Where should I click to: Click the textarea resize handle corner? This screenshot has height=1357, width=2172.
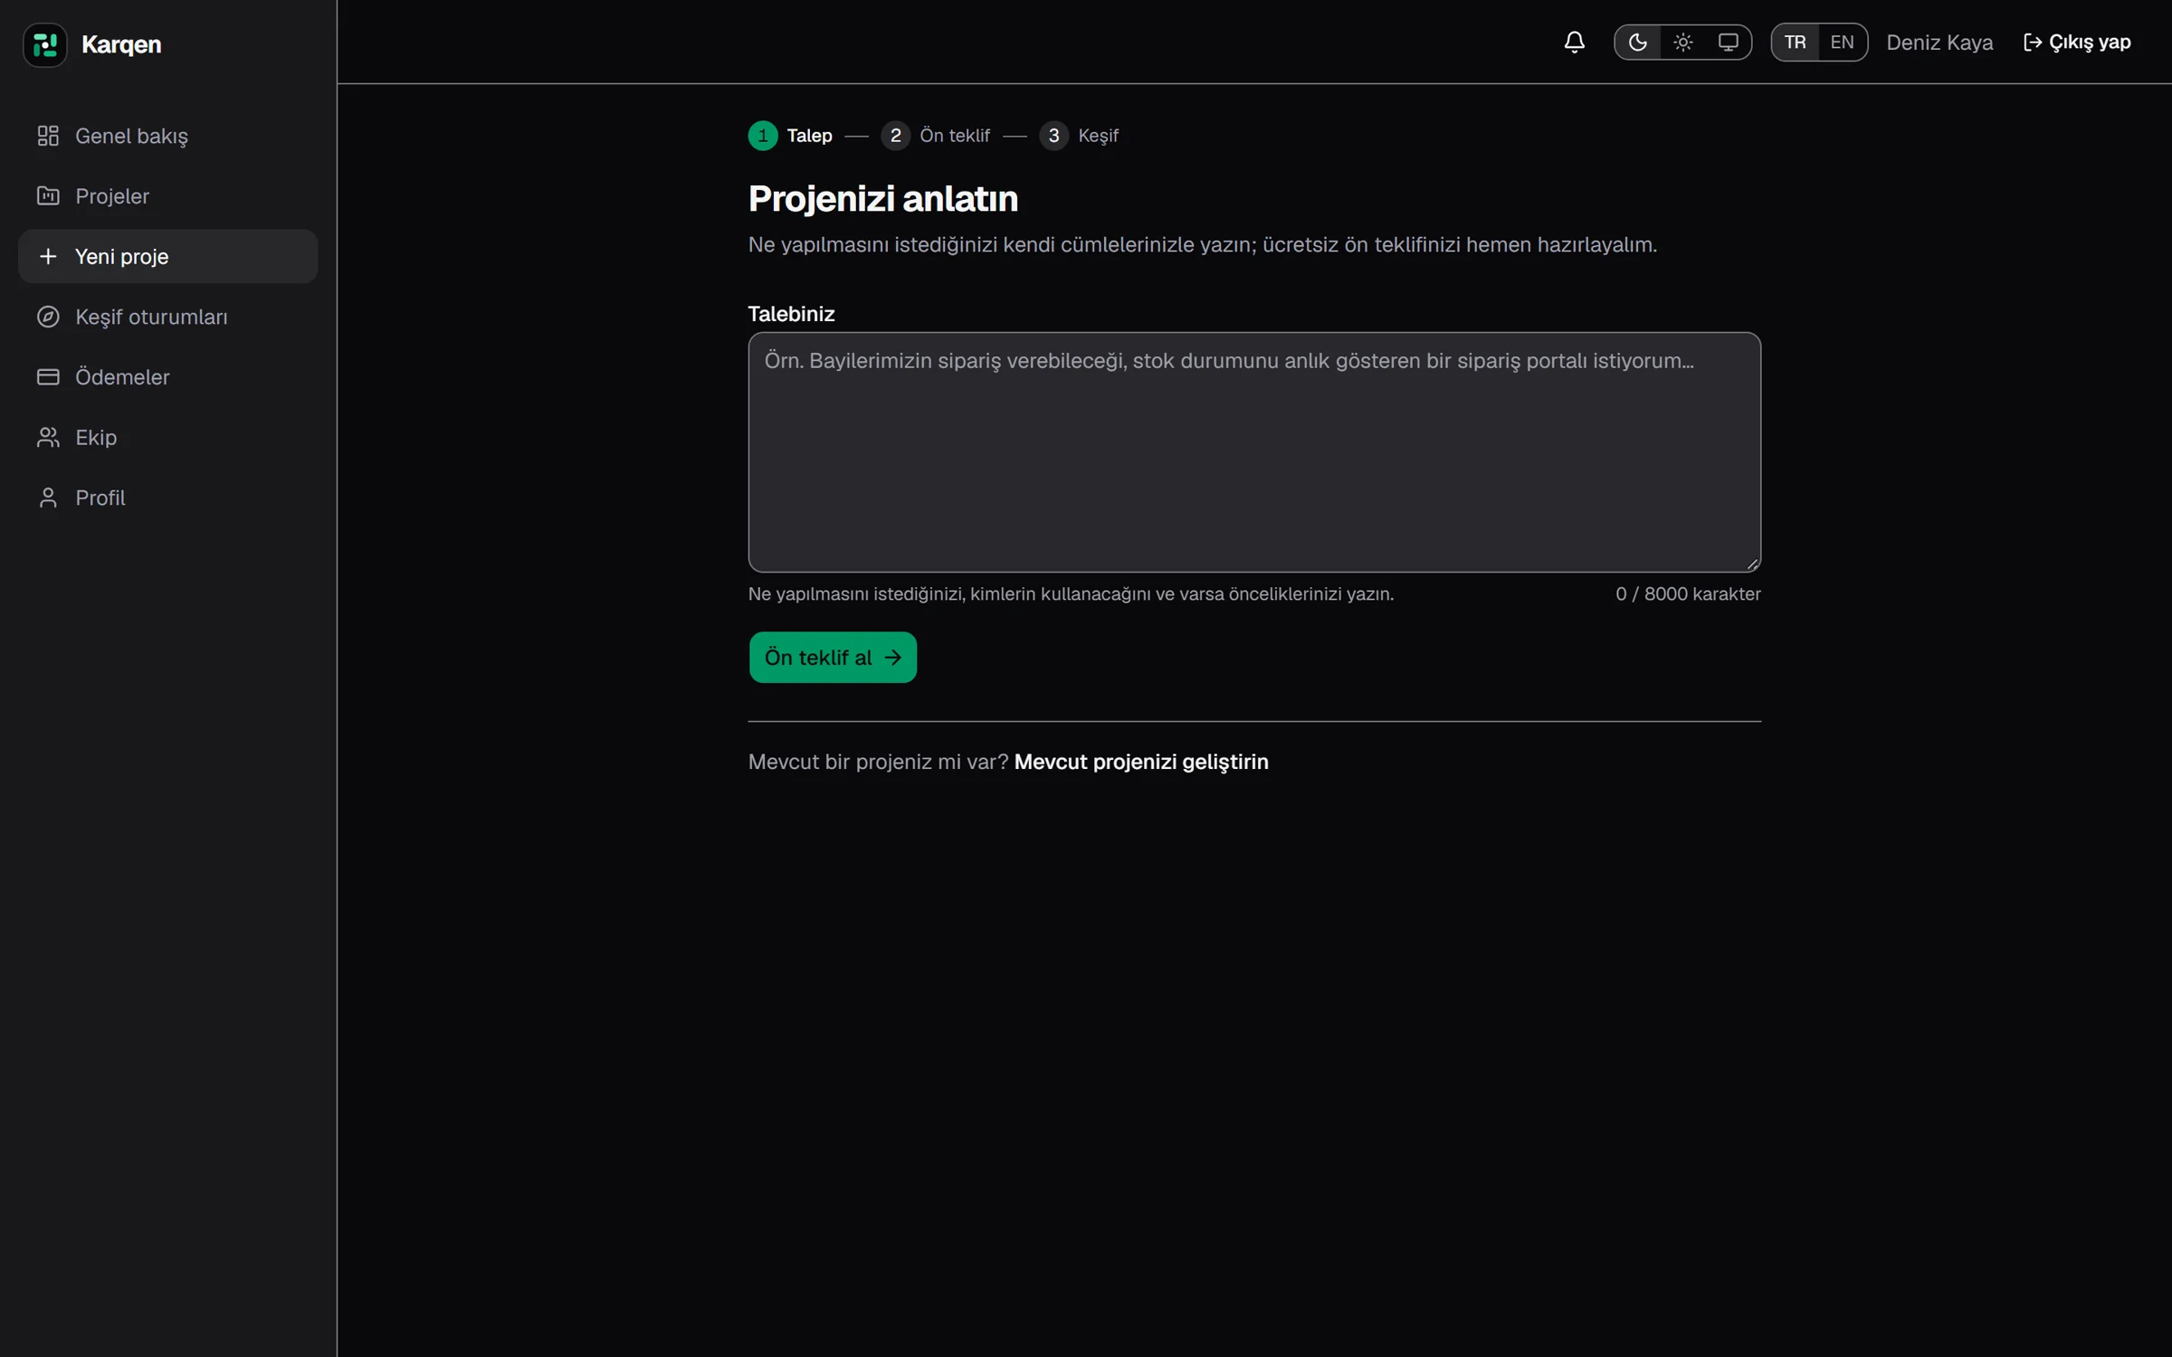[x=1753, y=565]
